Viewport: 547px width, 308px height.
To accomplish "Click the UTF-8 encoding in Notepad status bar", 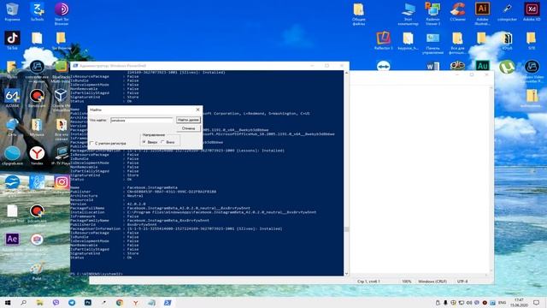I will pyautogui.click(x=462, y=281).
